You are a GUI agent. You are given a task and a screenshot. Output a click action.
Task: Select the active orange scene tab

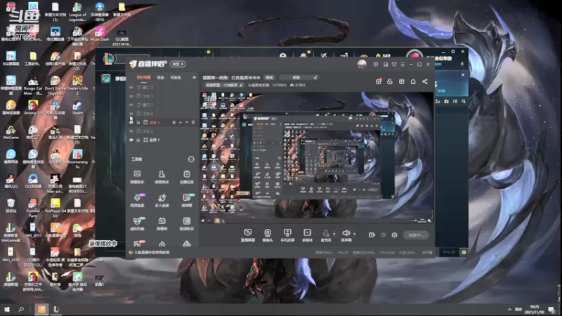pyautogui.click(x=143, y=77)
